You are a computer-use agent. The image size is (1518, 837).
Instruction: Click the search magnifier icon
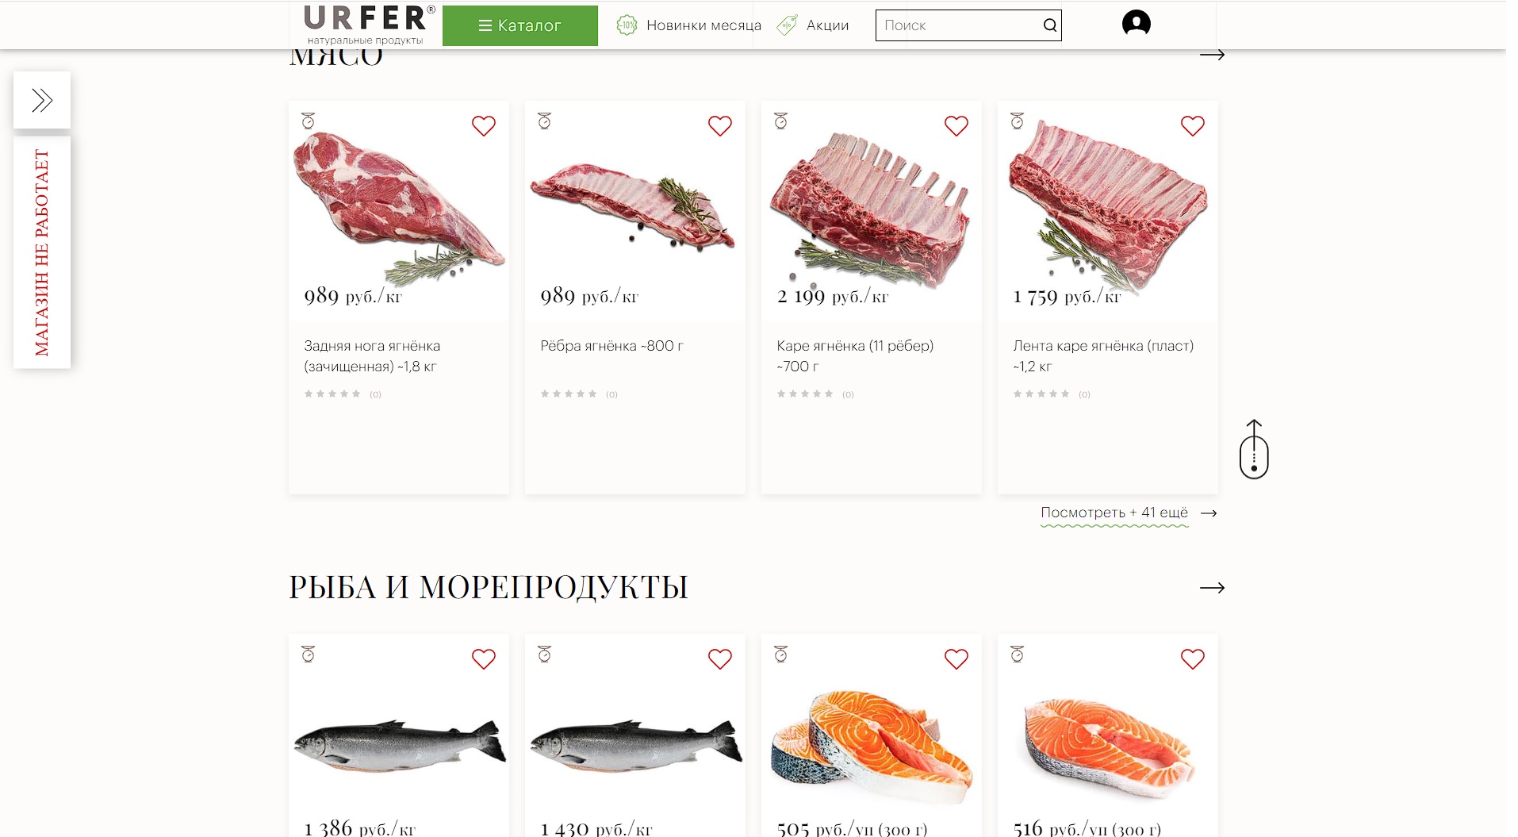1049,25
